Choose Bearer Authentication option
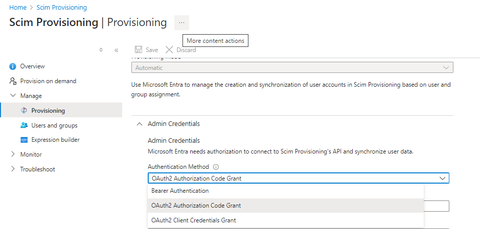Image resolution: width=480 pixels, height=229 pixels. click(286, 191)
